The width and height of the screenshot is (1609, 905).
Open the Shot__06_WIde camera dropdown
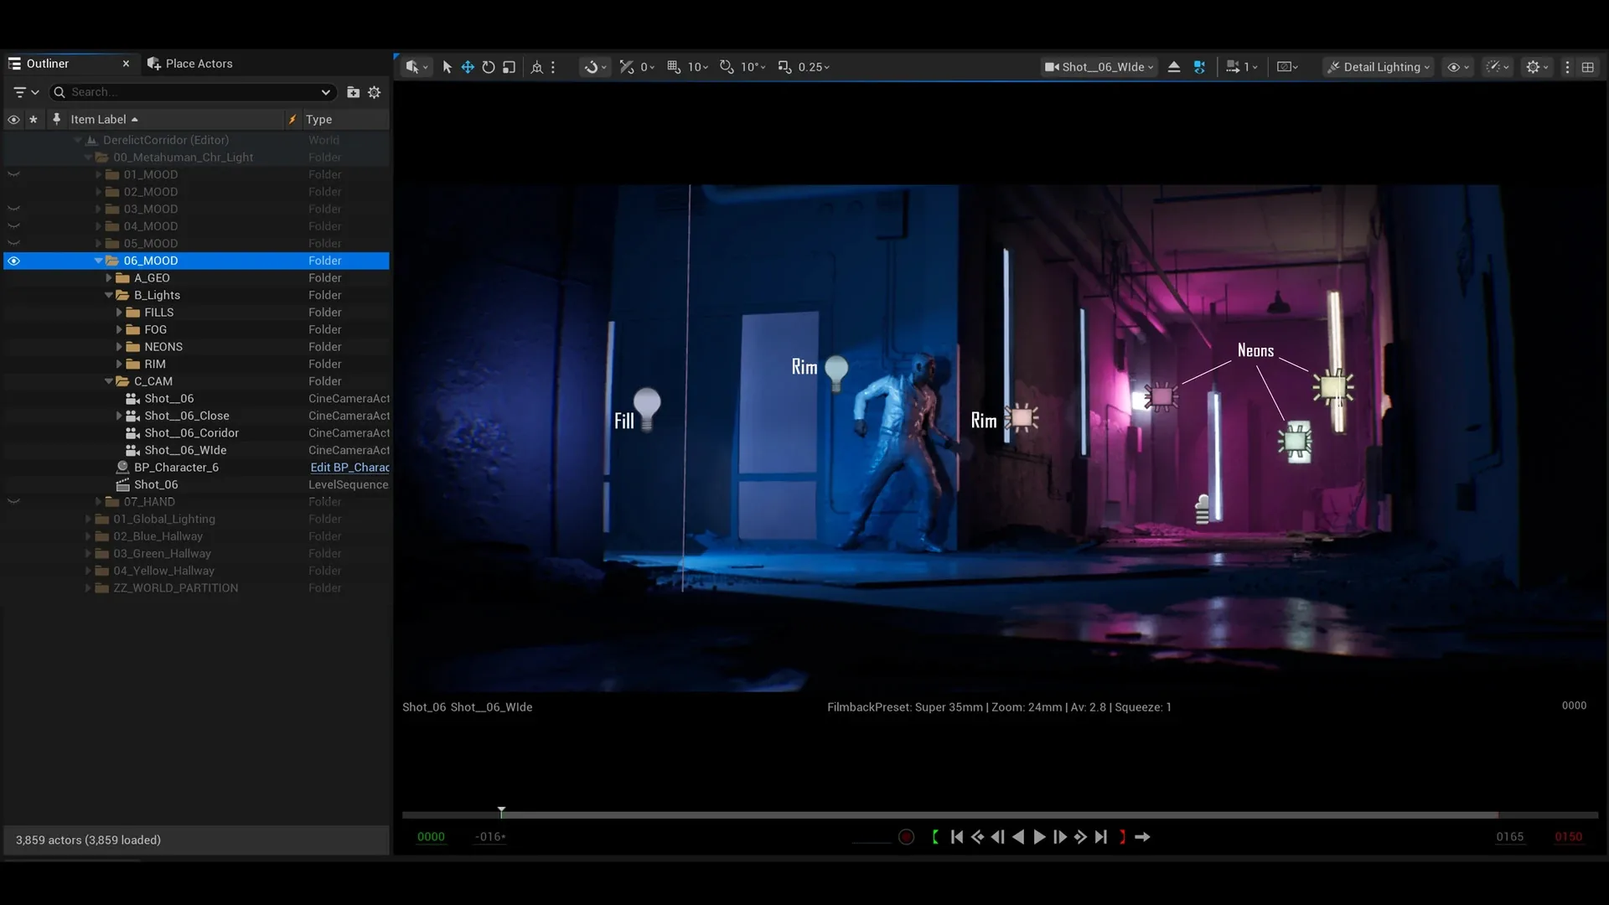coord(1099,67)
